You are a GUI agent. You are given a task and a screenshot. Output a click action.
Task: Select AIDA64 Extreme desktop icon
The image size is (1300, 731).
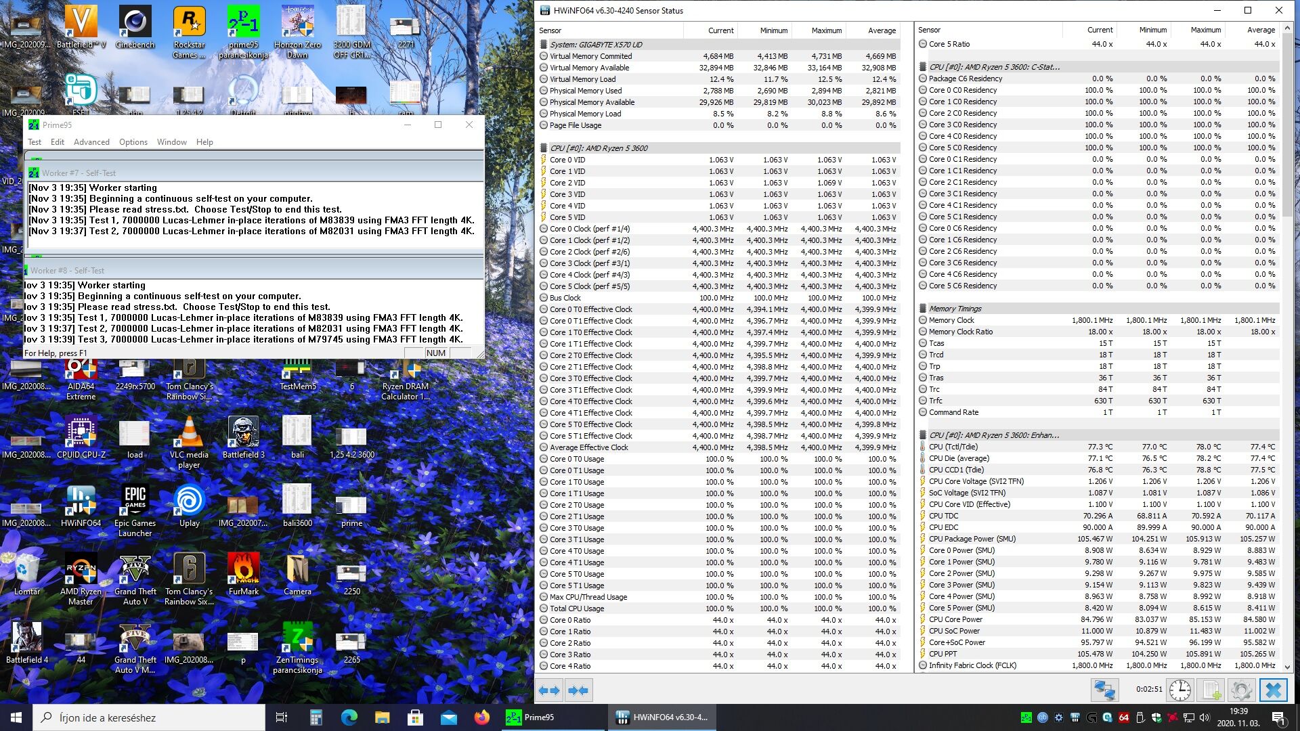point(81,380)
